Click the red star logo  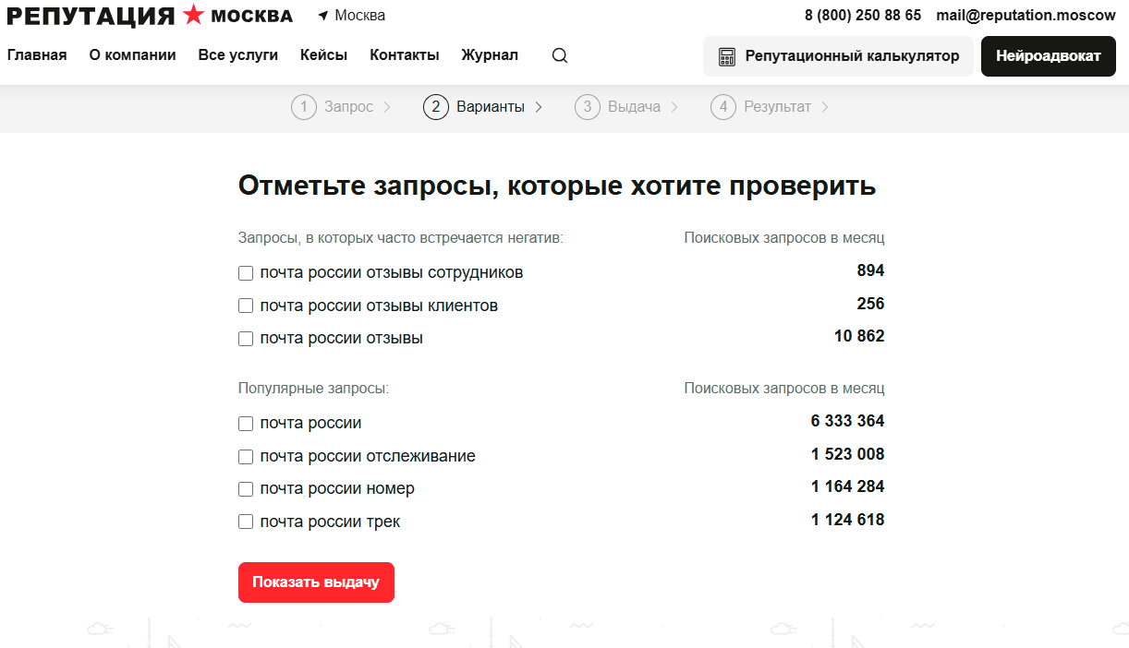pyautogui.click(x=193, y=15)
